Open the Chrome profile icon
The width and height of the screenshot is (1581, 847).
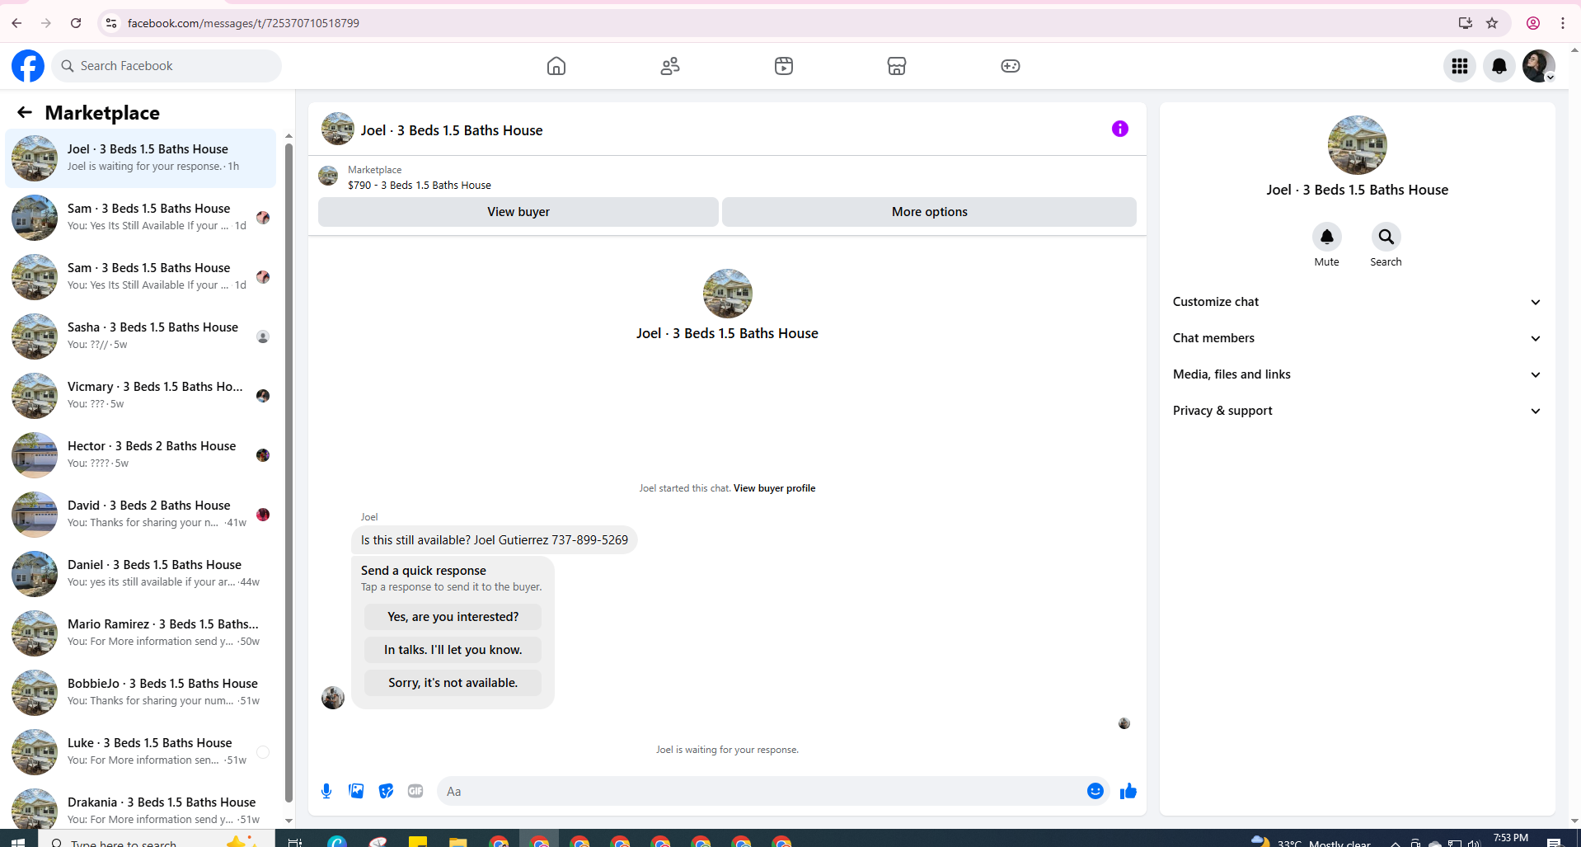(1533, 23)
